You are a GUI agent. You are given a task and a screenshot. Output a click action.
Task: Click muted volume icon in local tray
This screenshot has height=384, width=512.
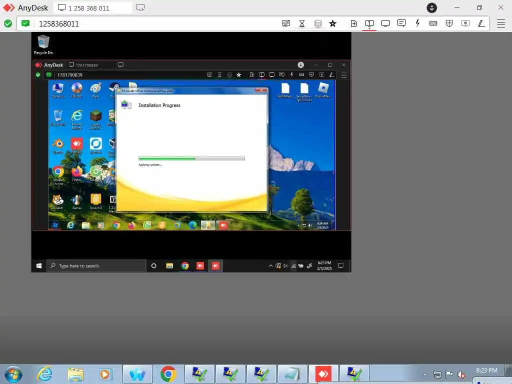461,374
